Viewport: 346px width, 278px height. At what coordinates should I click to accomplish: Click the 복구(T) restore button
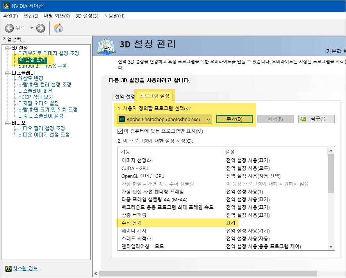pos(316,119)
